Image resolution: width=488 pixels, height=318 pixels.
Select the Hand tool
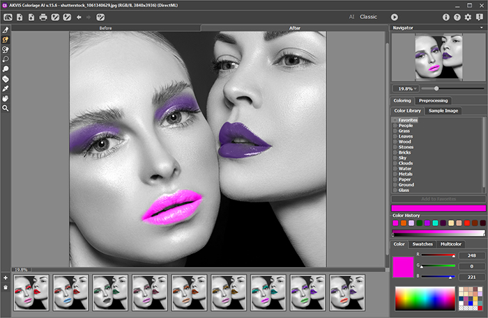(6, 99)
